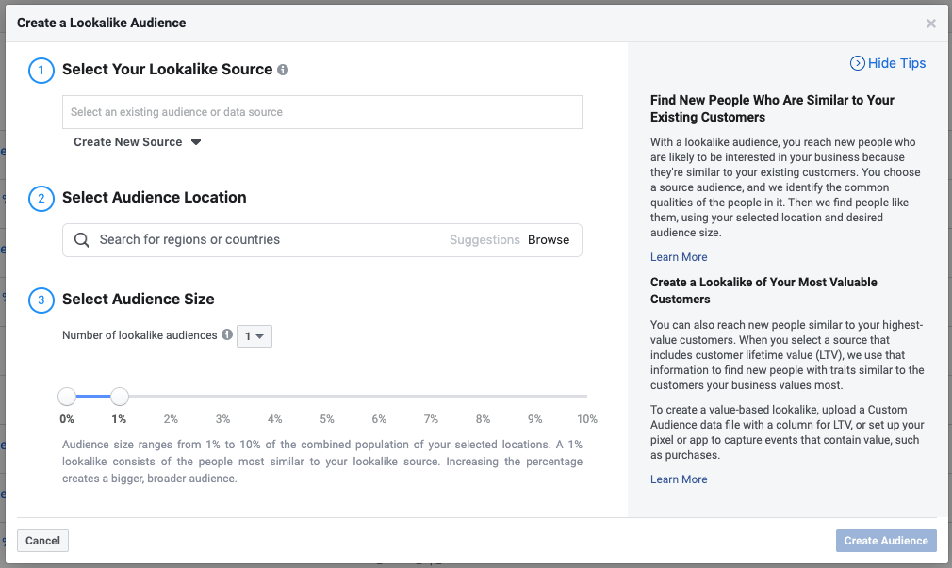
Task: Click the lookalike source selection field
Action: pyautogui.click(x=321, y=112)
